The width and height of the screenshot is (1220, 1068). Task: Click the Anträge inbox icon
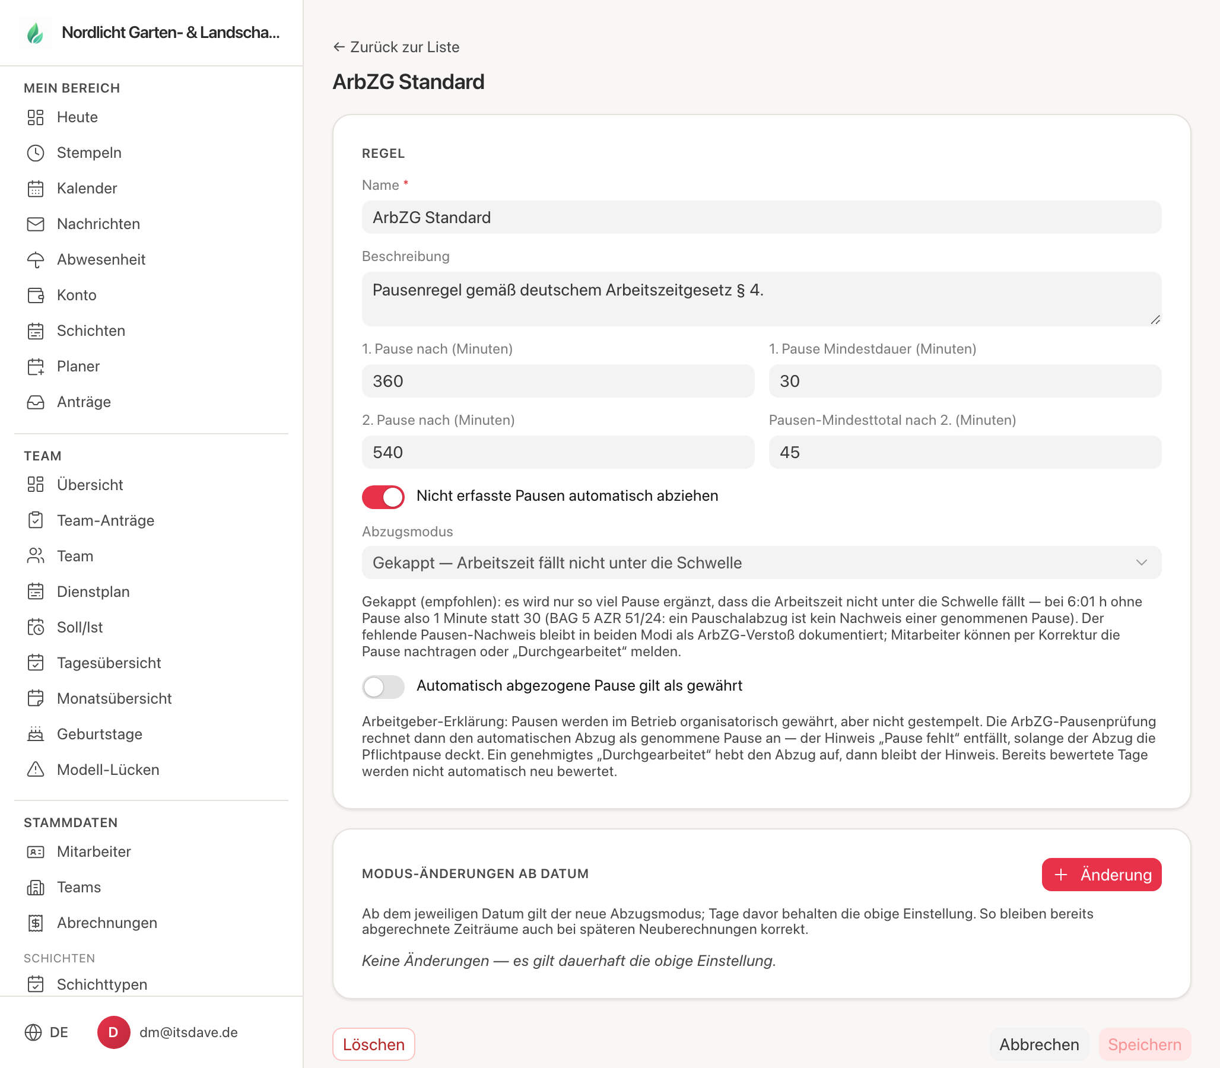point(35,402)
